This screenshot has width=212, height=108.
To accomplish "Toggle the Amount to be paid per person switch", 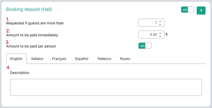I will pos(145,46).
